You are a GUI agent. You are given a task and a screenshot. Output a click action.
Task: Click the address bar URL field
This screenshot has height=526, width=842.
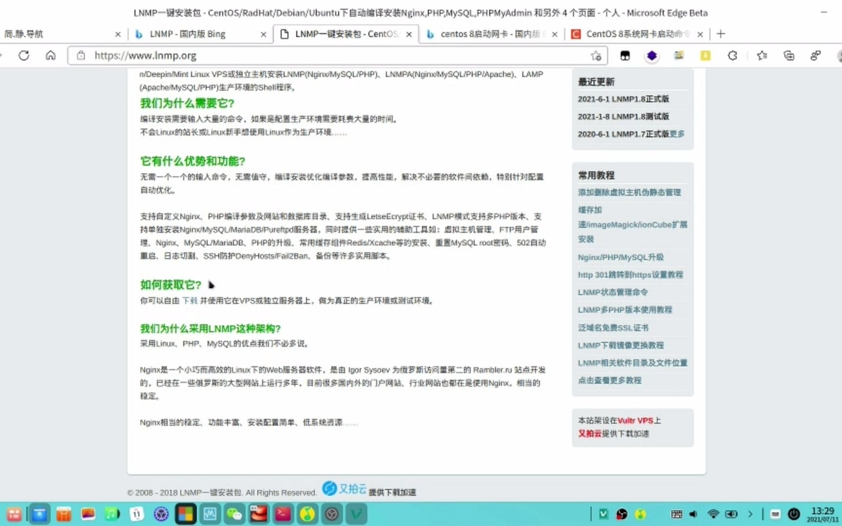[x=336, y=56]
